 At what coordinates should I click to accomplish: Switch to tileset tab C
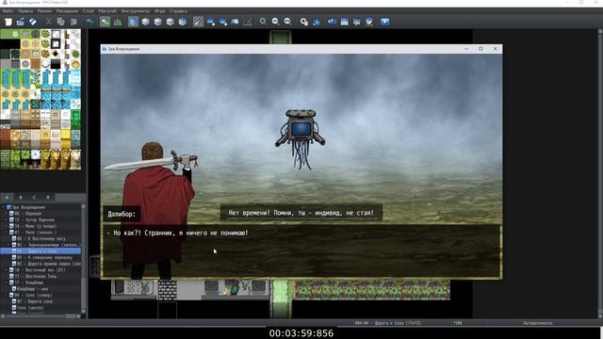click(x=34, y=198)
